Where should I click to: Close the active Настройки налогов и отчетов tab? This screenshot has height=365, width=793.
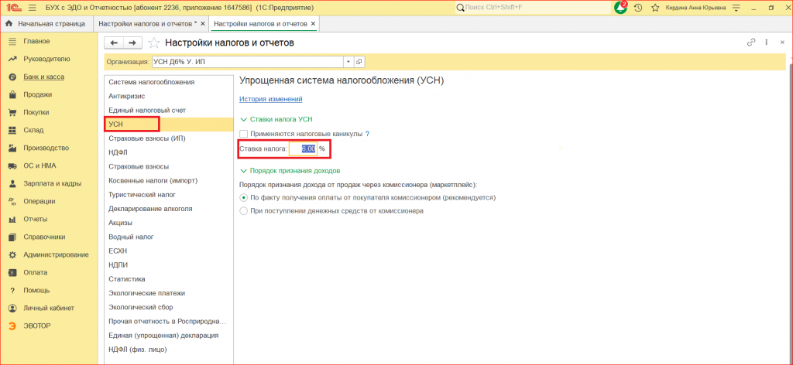coord(313,24)
